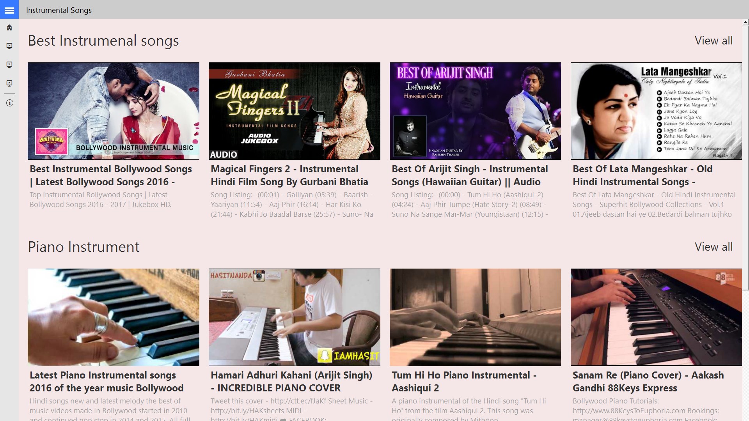Go to Home via sidebar icon
This screenshot has width=749, height=421.
coord(9,28)
